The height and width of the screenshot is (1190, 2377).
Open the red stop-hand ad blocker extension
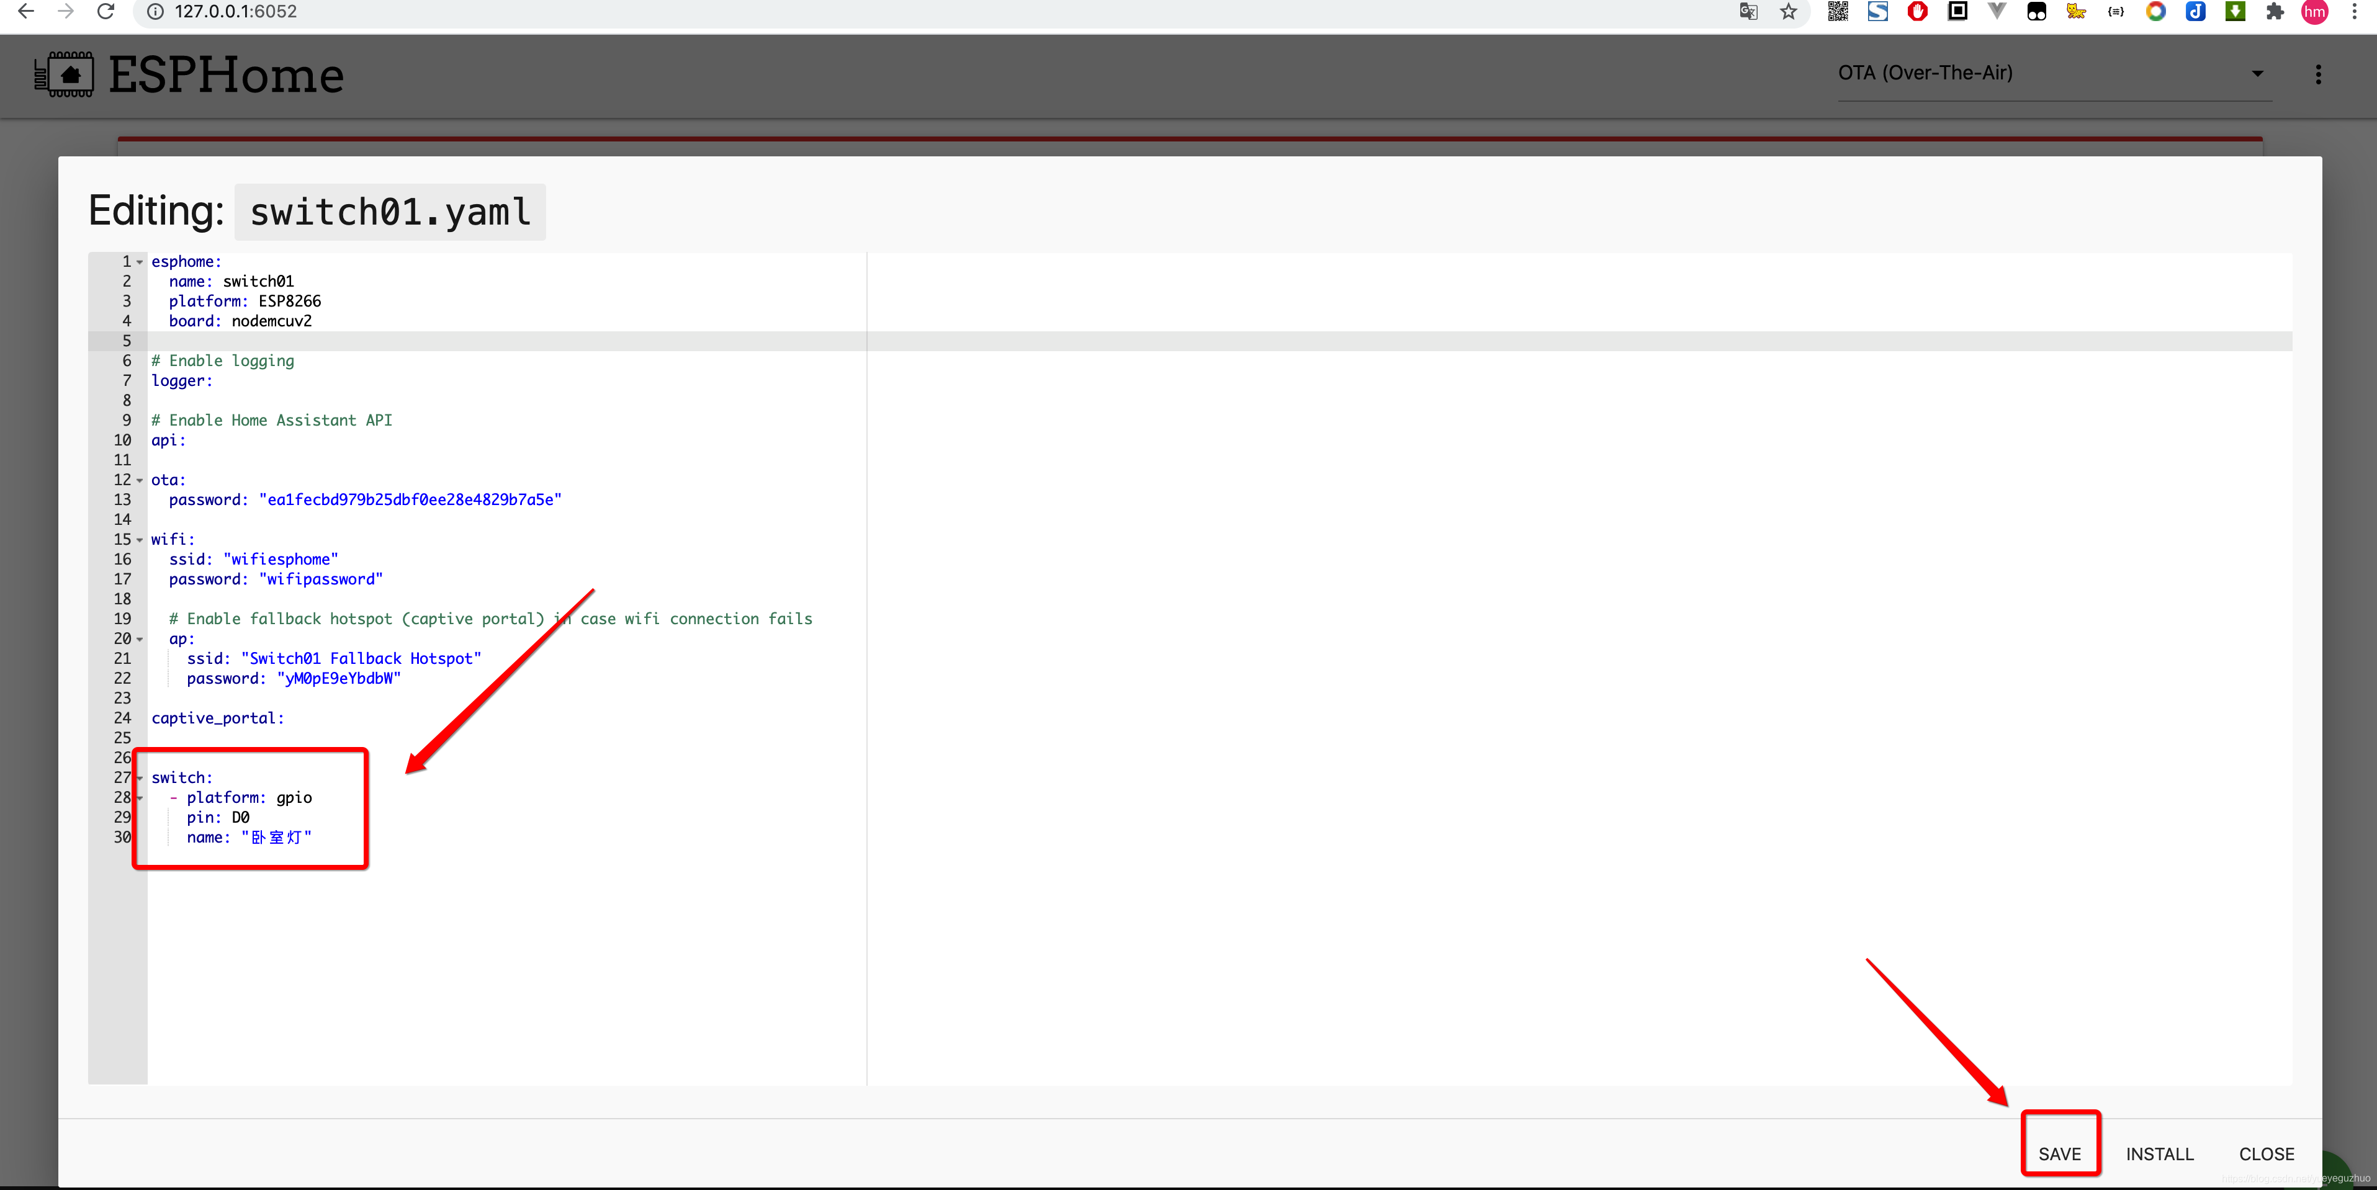click(1918, 12)
